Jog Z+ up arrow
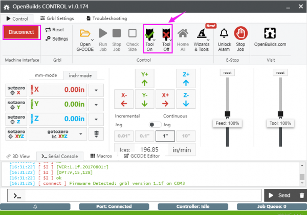Image resolution: width=307 pixels, height=215 pixels. click(x=186, y=79)
